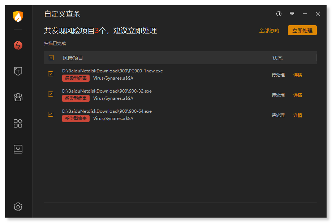Click the 全部忽略 link
This screenshot has width=332, height=223.
click(269, 31)
